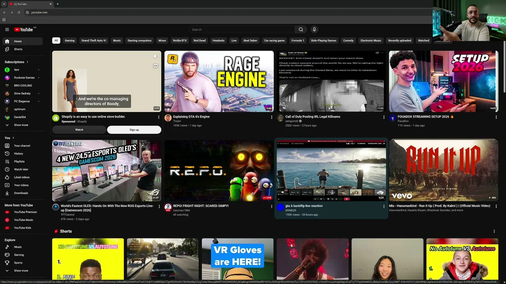Screen dimensions: 506x284
Task: Open YouTube Kids from the sidebar
Action: point(22,228)
